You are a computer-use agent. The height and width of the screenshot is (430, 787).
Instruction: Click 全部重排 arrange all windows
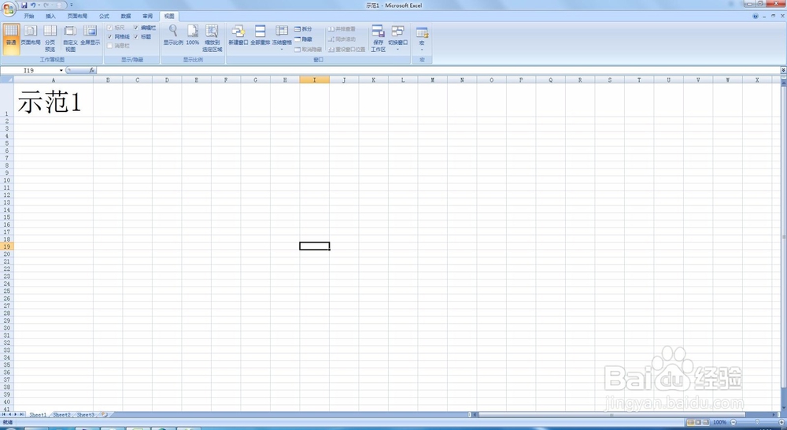[x=260, y=35]
